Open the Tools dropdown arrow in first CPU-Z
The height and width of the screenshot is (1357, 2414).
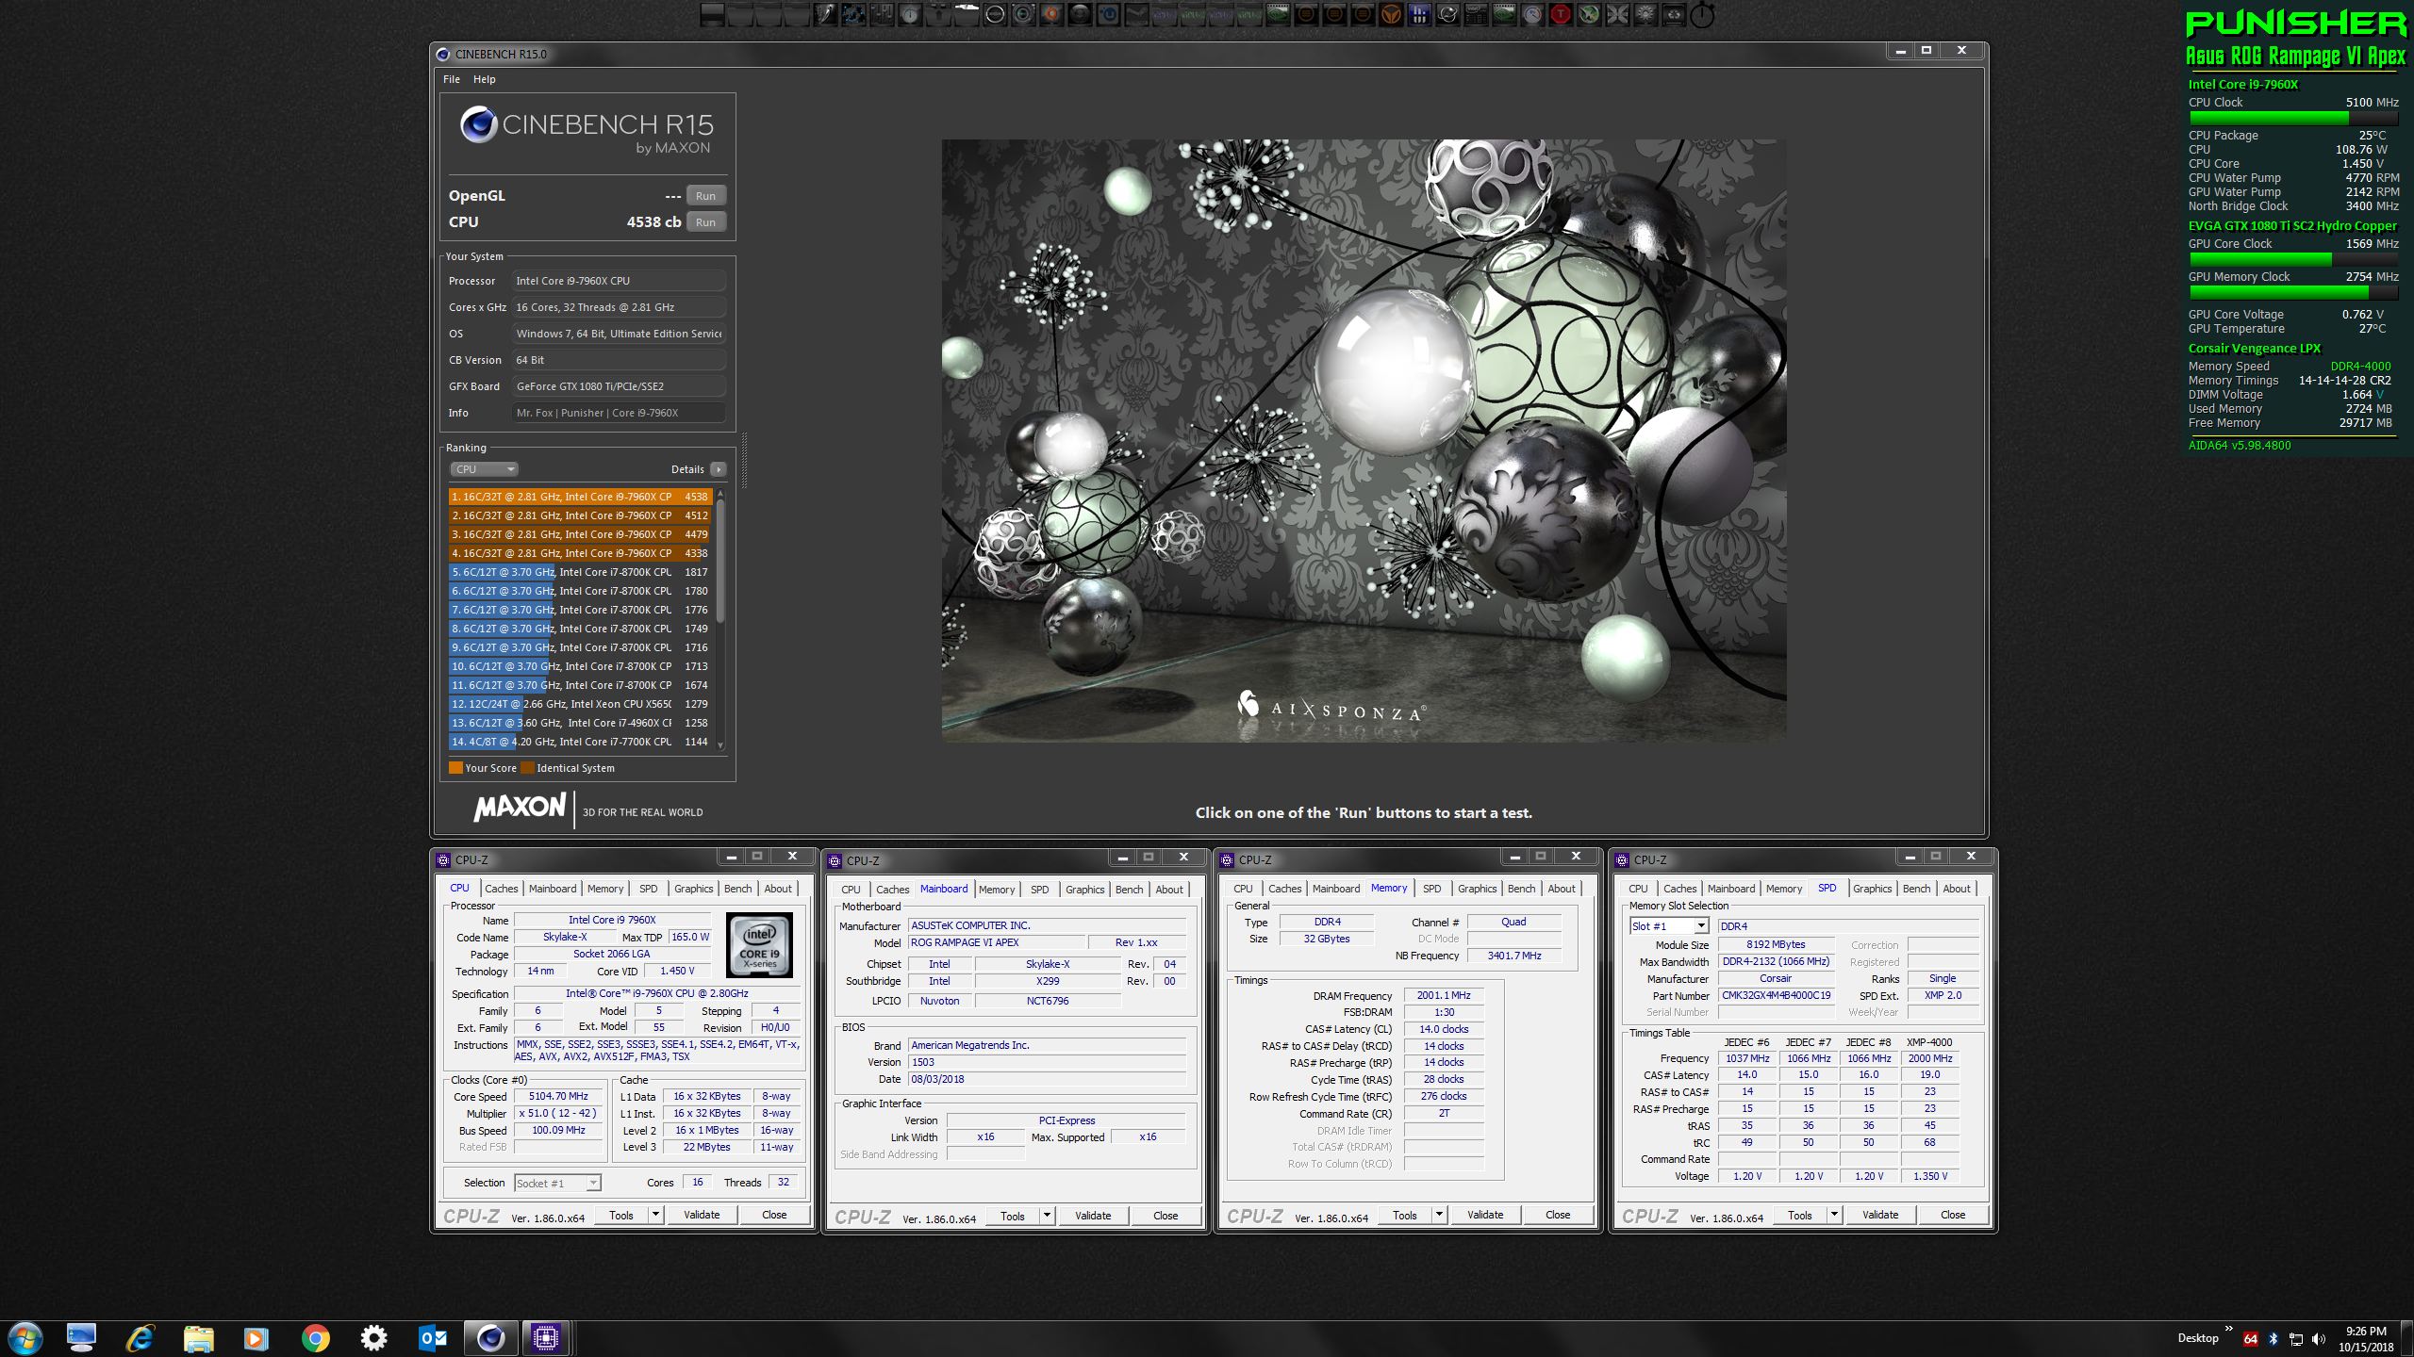click(x=655, y=1215)
